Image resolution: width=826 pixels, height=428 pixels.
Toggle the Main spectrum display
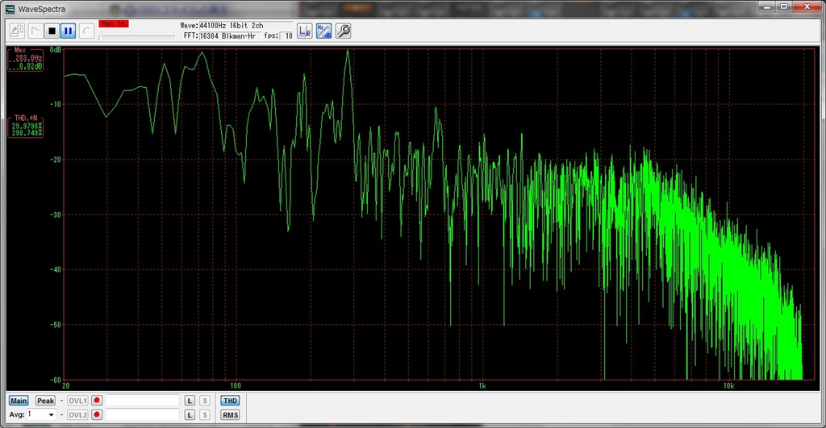pyautogui.click(x=19, y=401)
